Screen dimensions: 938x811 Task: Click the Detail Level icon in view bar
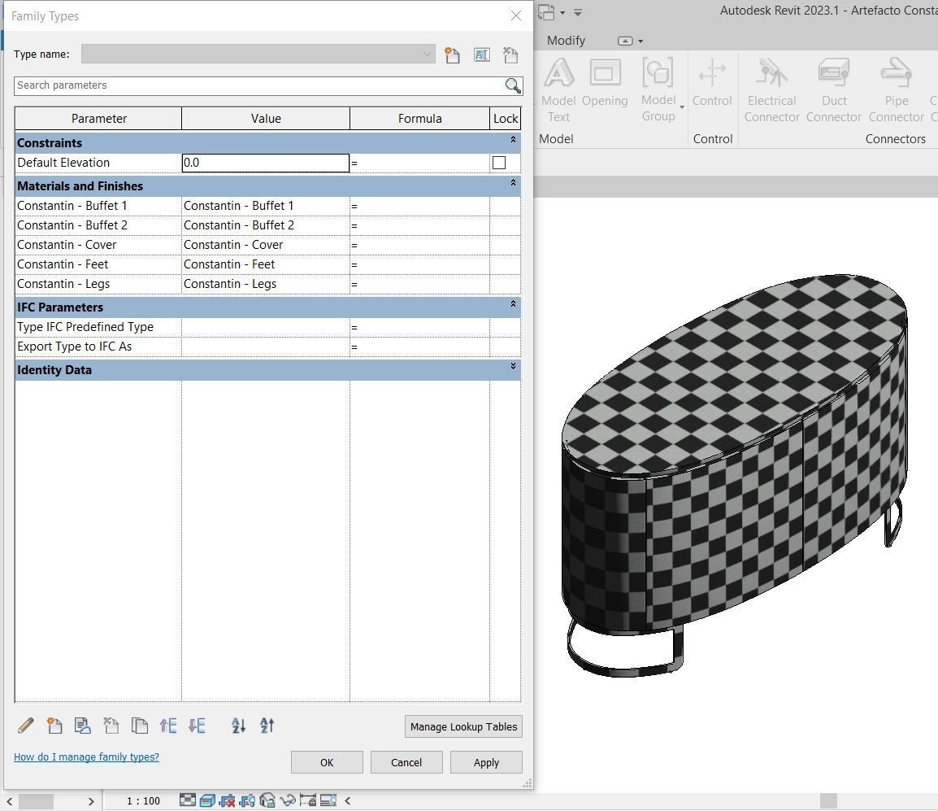[x=187, y=800]
